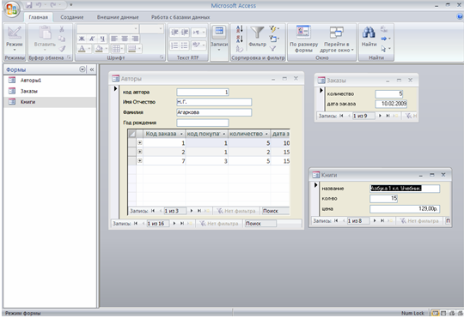Screen dimensions: 464x318
Task: Open Access help question icon
Action: click(x=460, y=17)
